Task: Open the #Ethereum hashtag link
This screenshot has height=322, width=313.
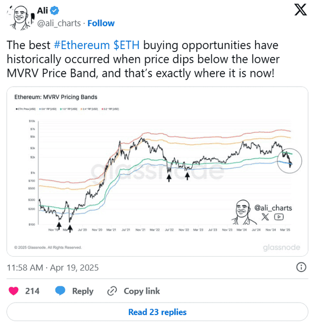Action: pos(82,46)
